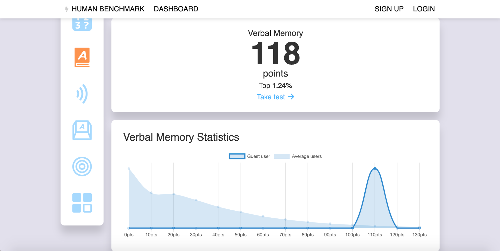Go to the DASHBOARD page

pyautogui.click(x=176, y=9)
